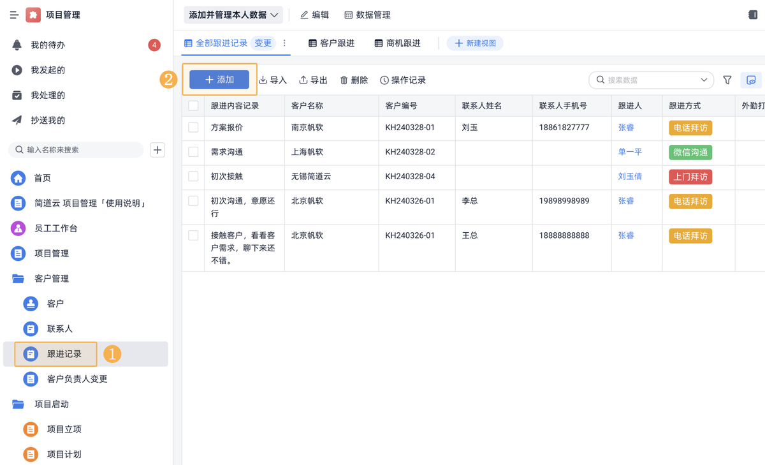Click the blue 添加 button

click(219, 80)
